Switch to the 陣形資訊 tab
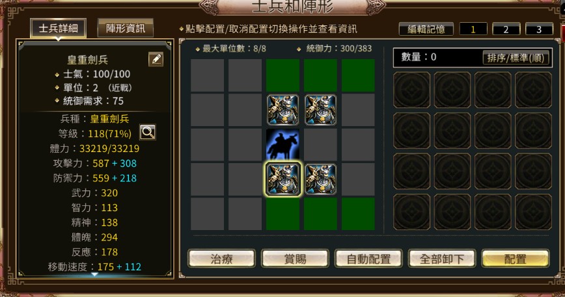The height and width of the screenshot is (297, 565). [x=126, y=28]
